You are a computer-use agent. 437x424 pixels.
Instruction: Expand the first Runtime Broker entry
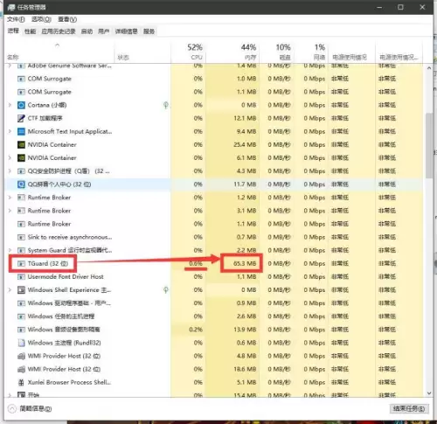10,198
